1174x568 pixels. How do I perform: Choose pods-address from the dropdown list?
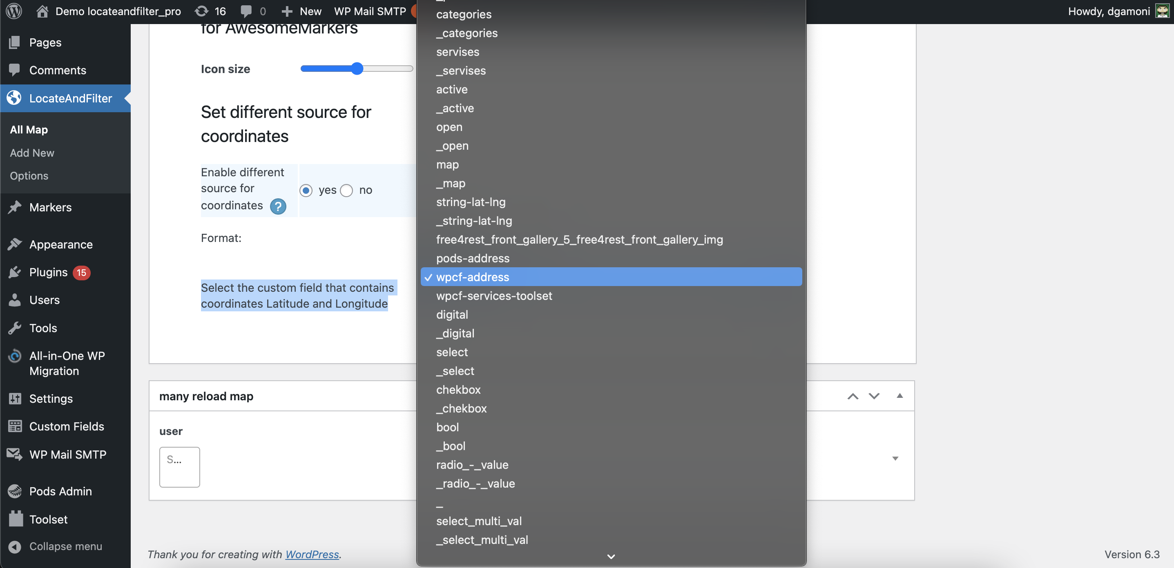point(473,258)
